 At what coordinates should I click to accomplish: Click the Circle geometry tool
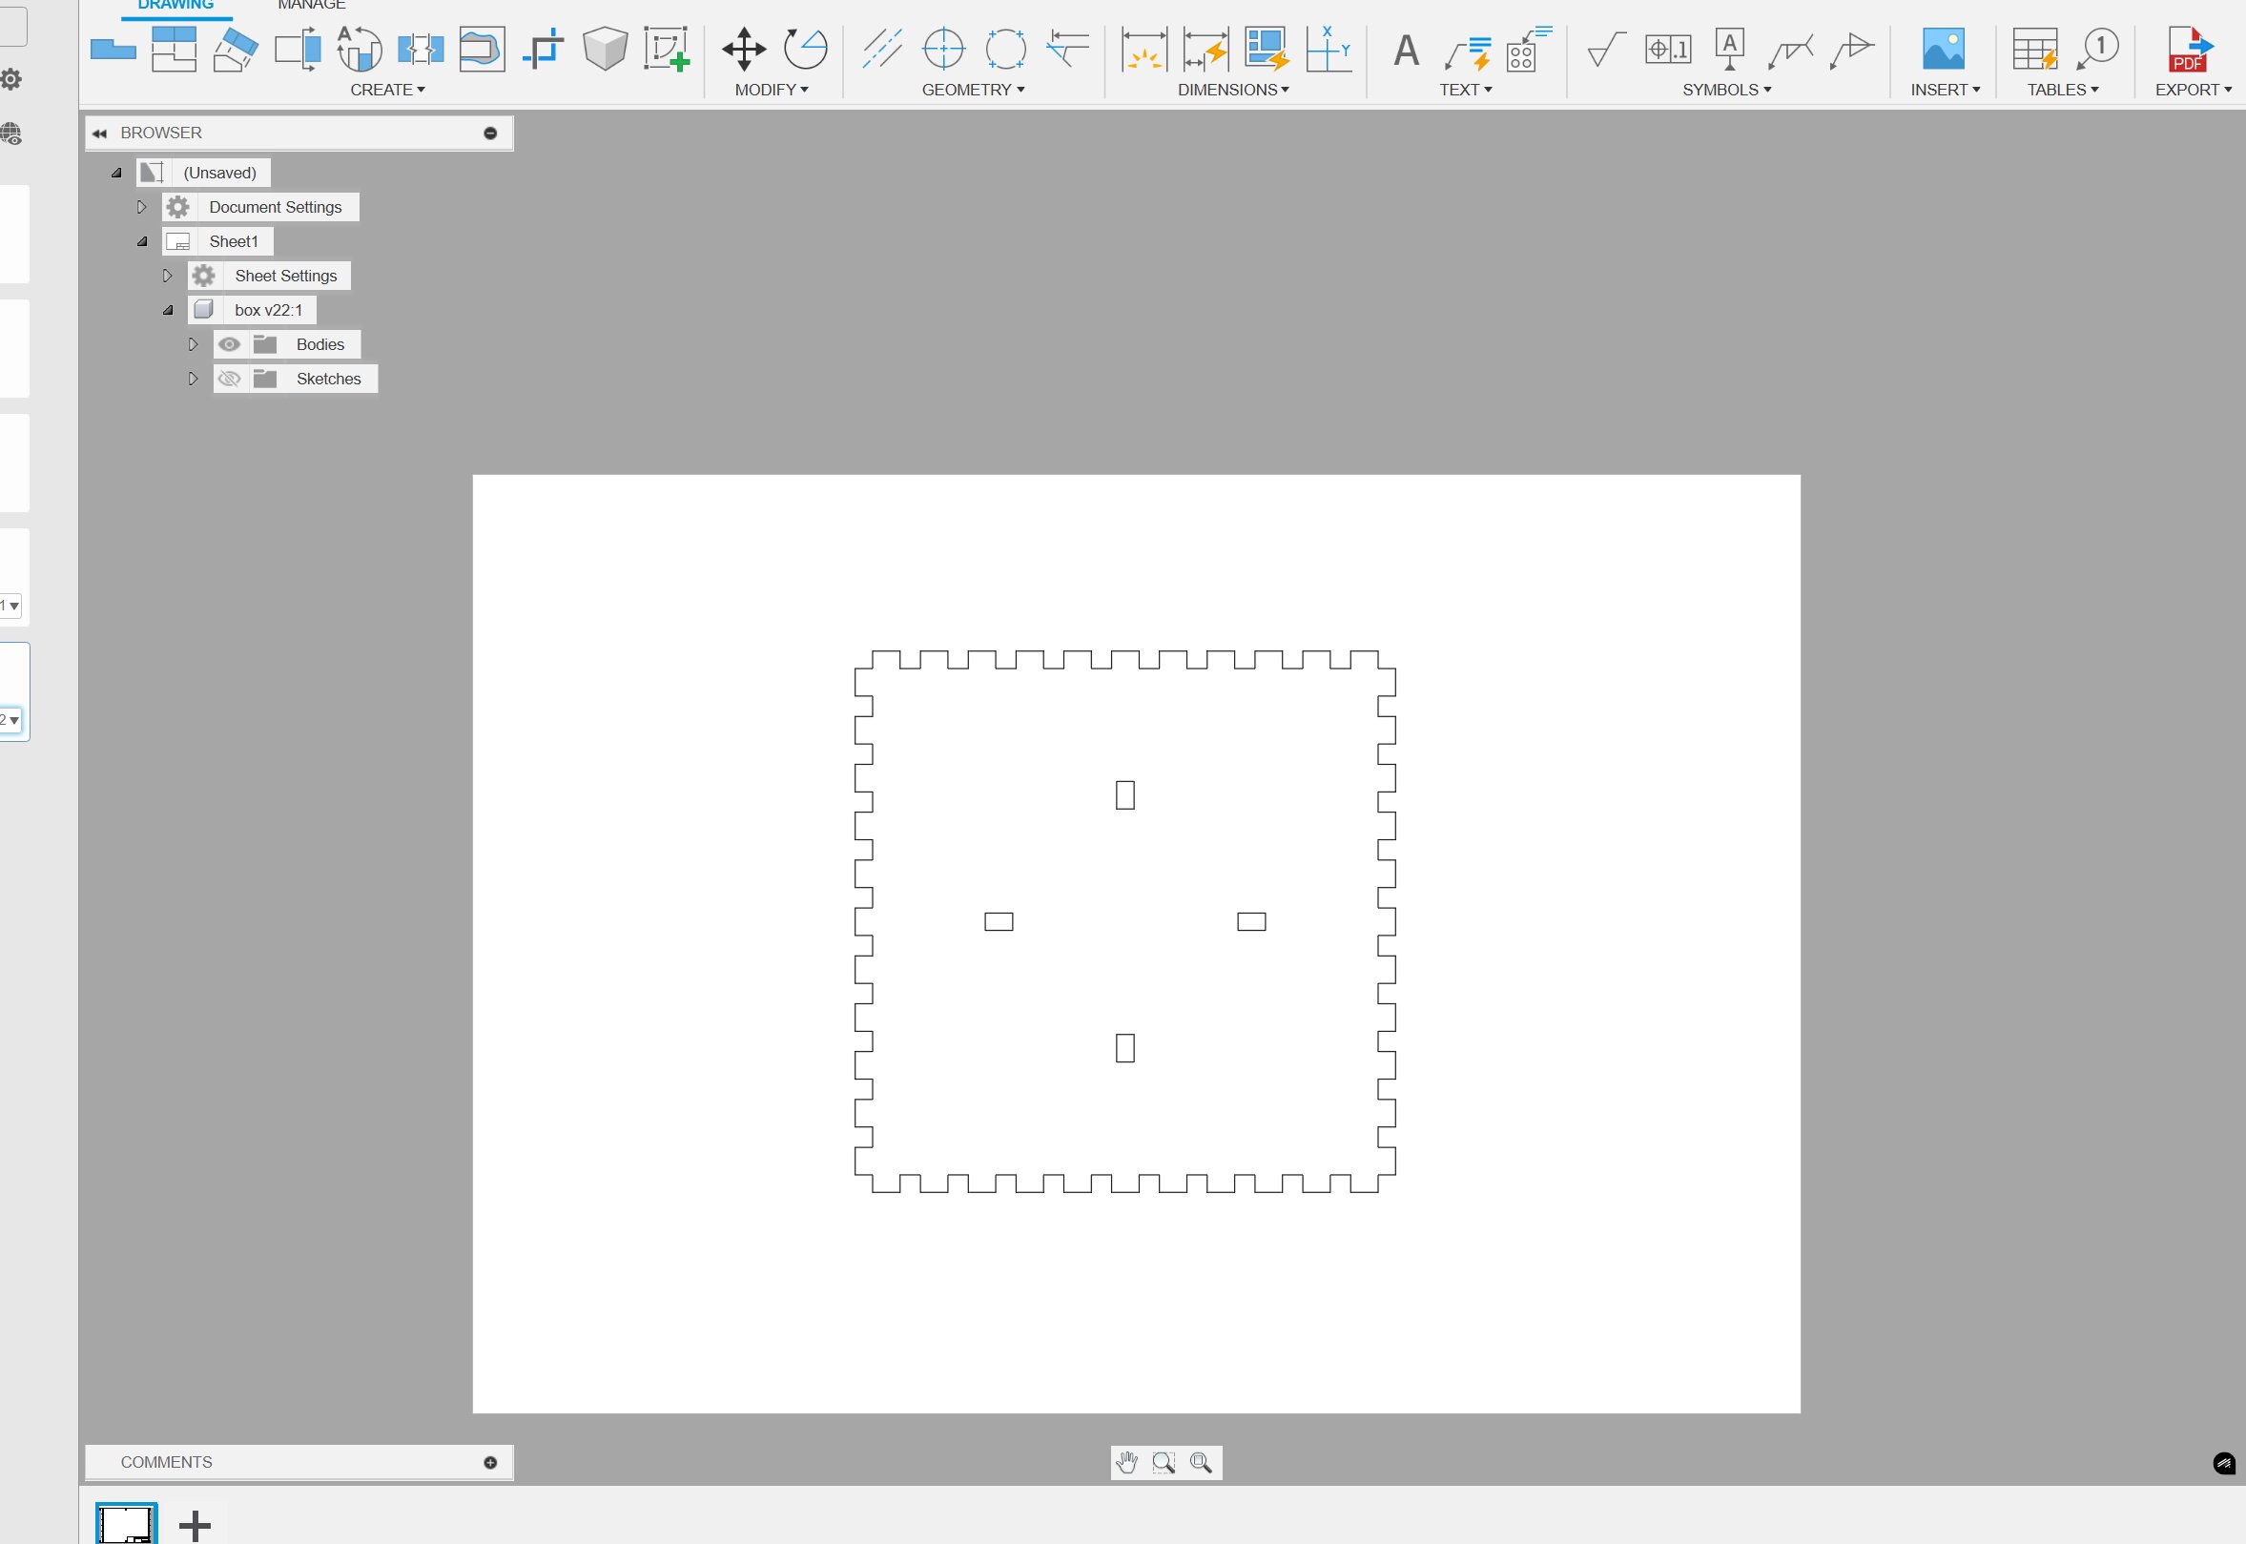click(944, 50)
